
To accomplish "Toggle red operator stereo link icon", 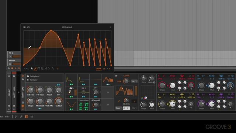I will point(193,76).
